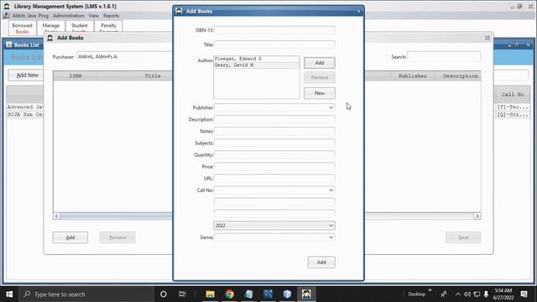Click the Add Books dialog title icon
Viewport: 537px width, 302px height.
(x=179, y=11)
